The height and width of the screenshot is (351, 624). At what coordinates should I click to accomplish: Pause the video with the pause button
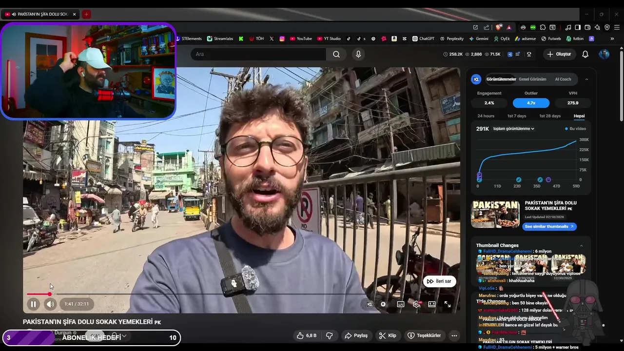[33, 304]
